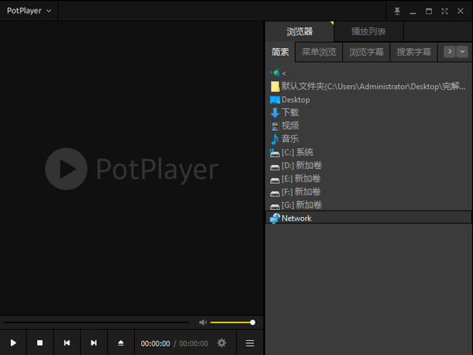
Task: Select the Network item in browser
Action: [296, 218]
